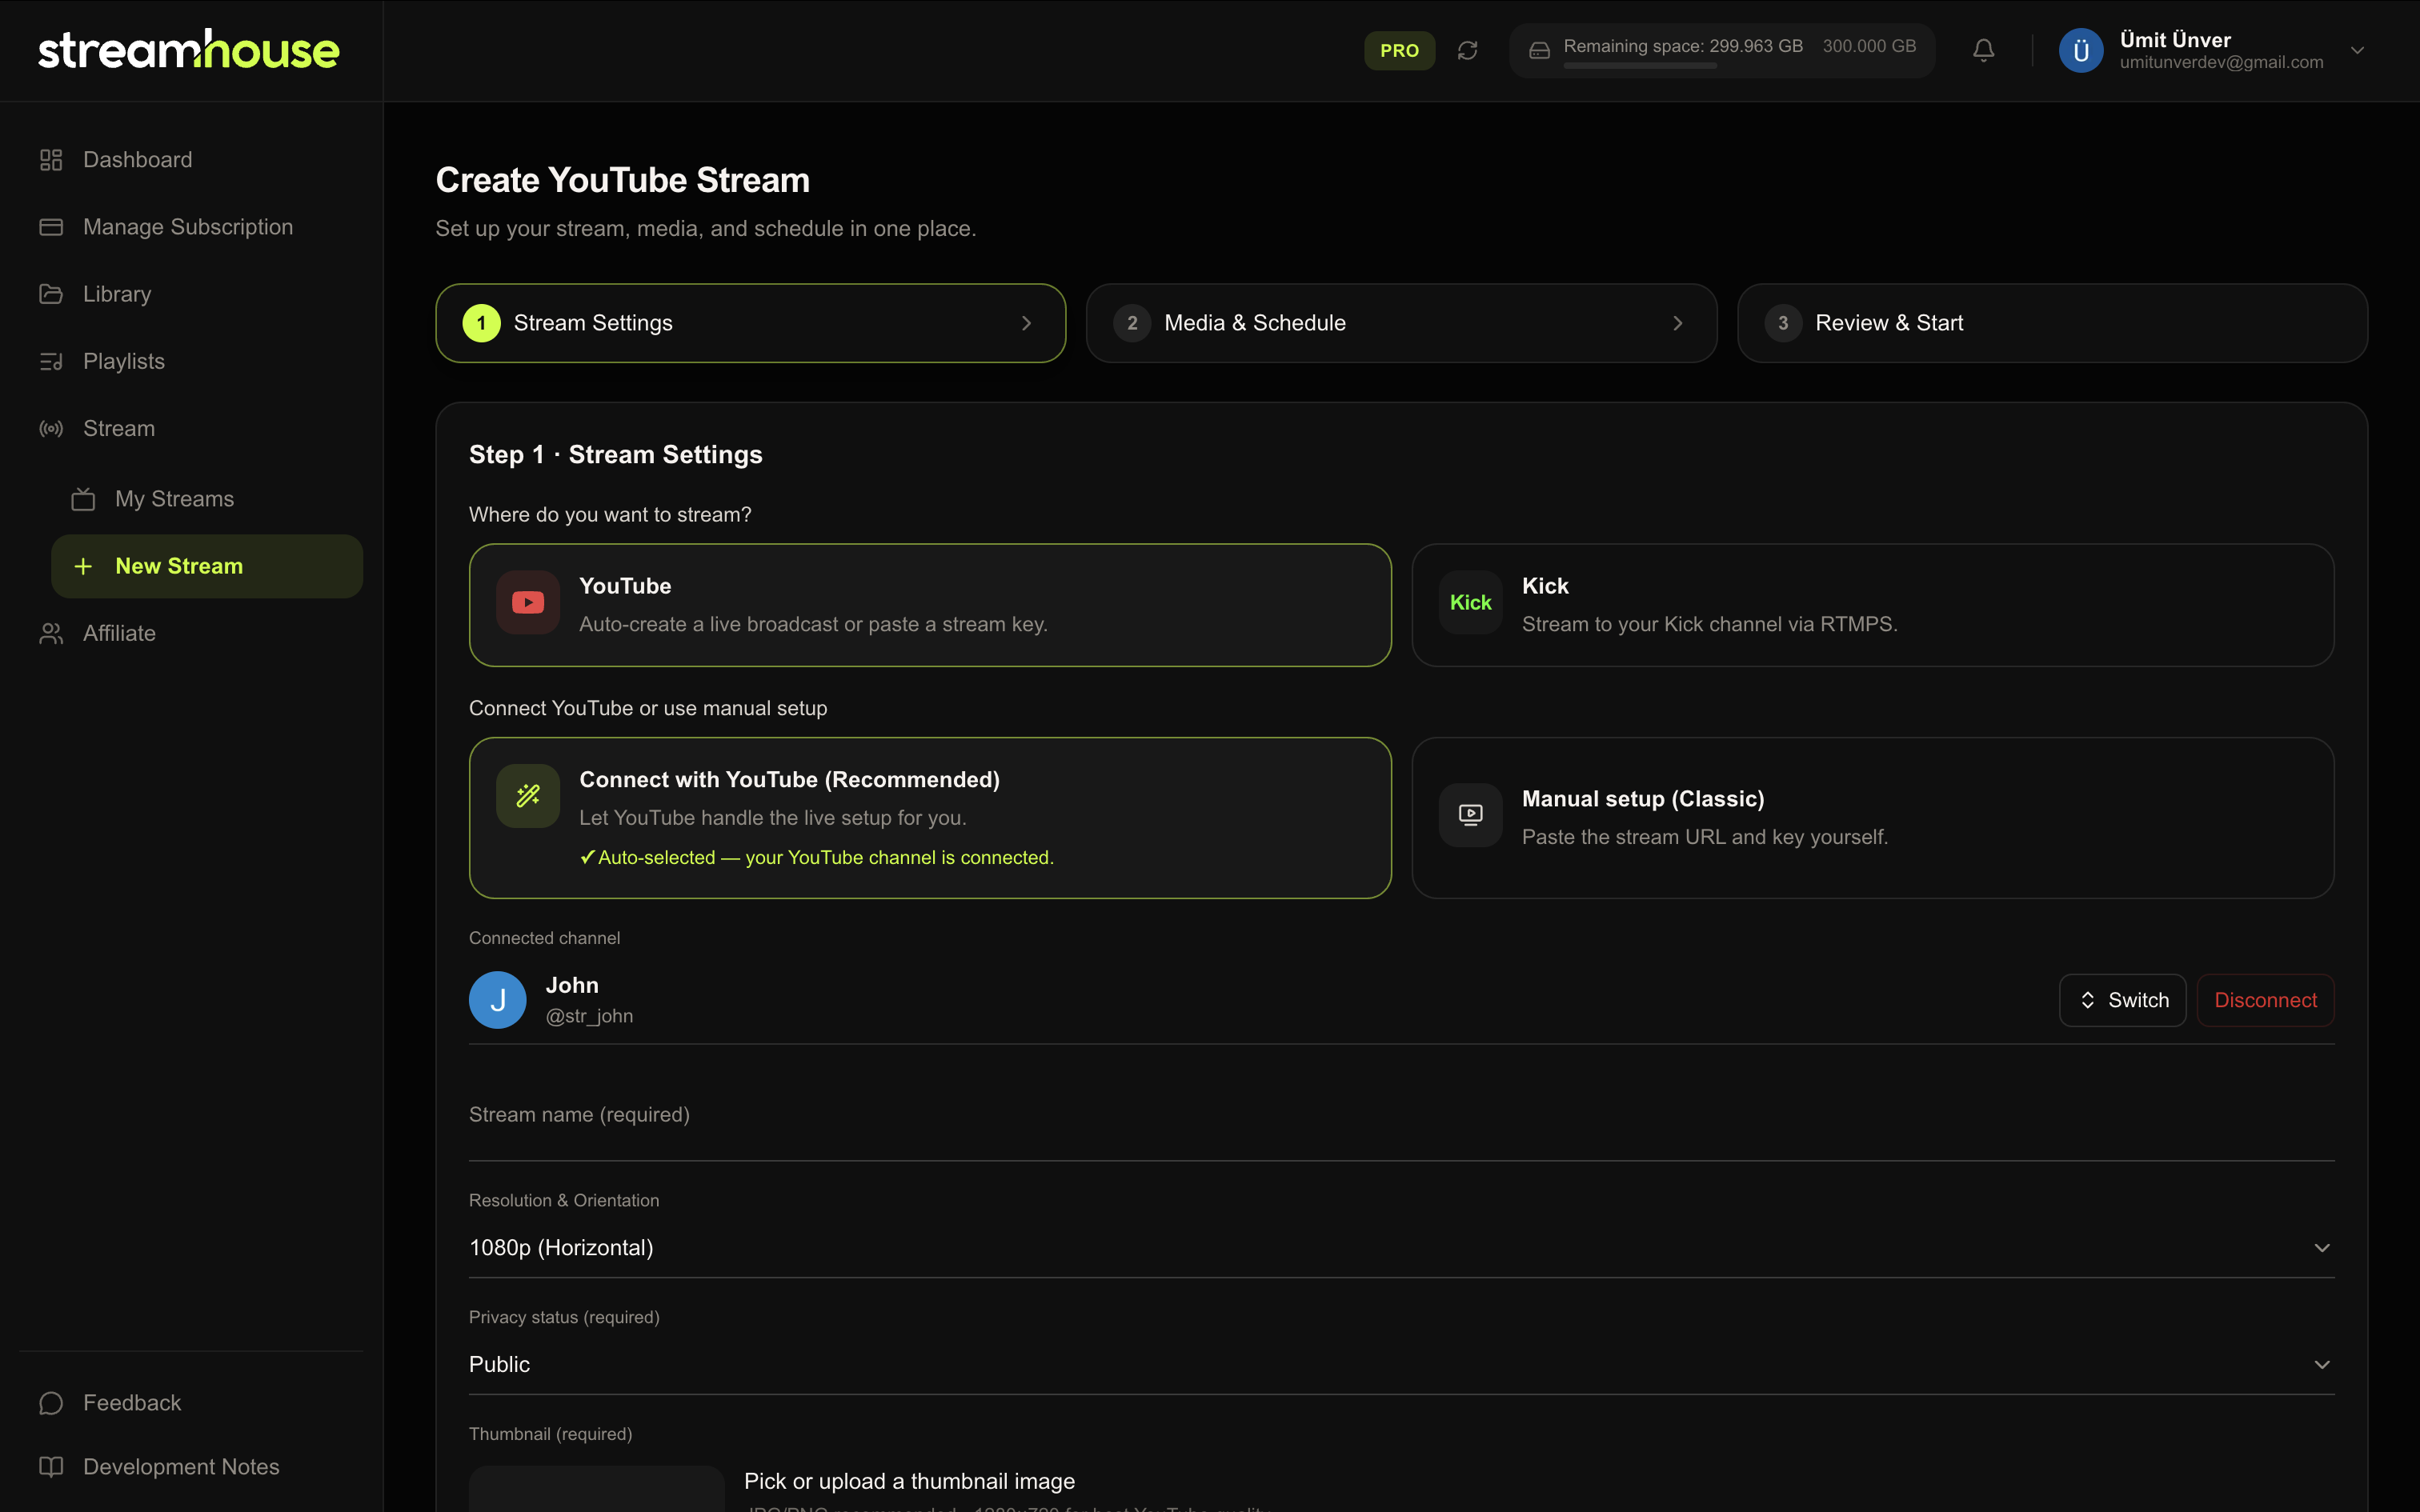The width and height of the screenshot is (2420, 1512).
Task: Click the Affiliate people icon
Action: [x=51, y=633]
